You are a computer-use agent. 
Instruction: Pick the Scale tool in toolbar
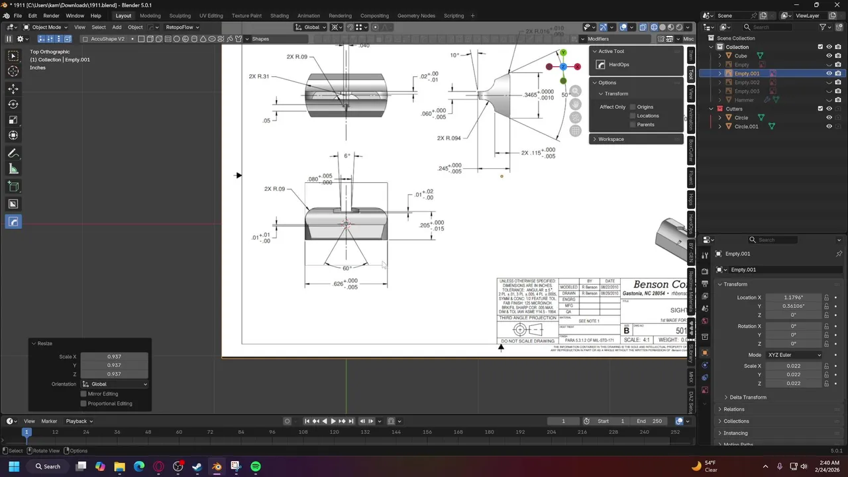(13, 120)
